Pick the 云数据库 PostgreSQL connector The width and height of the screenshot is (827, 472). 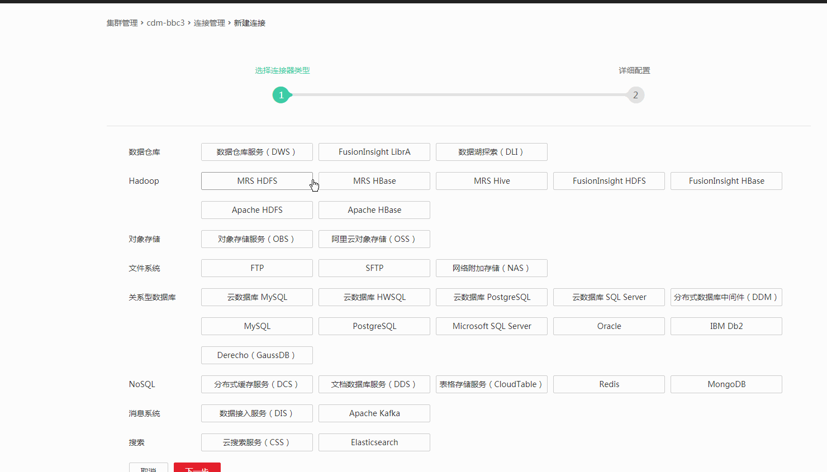point(492,297)
